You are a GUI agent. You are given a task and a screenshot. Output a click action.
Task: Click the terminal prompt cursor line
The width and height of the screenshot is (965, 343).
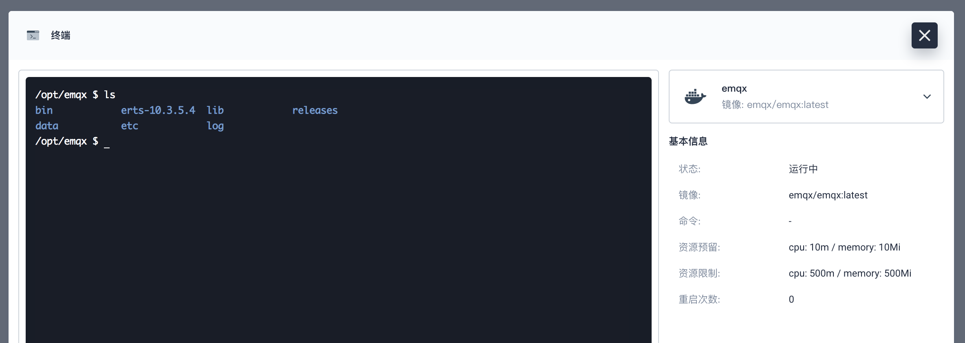tap(73, 141)
